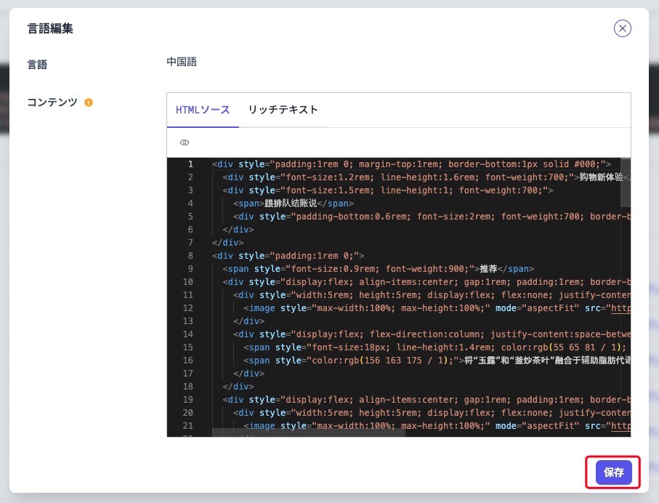Click the 言語 sidebar label

tap(38, 64)
